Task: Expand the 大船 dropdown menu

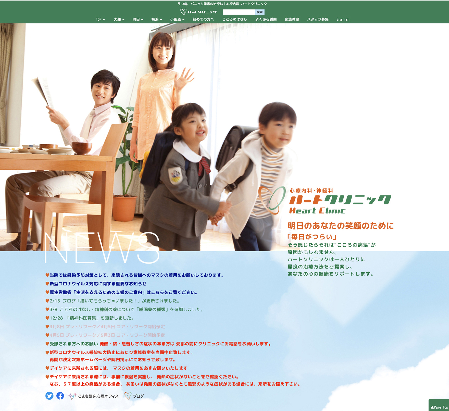Action: point(119,19)
